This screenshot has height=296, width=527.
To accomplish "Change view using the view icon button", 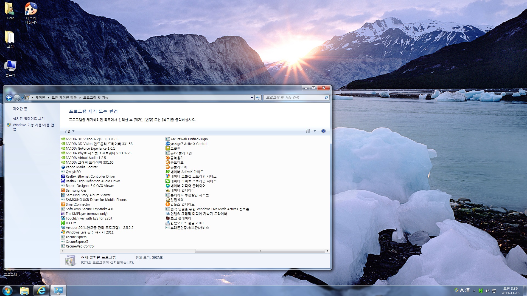I will click(308, 131).
